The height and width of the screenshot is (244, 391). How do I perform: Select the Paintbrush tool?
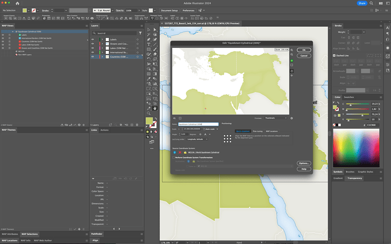click(x=155, y=49)
